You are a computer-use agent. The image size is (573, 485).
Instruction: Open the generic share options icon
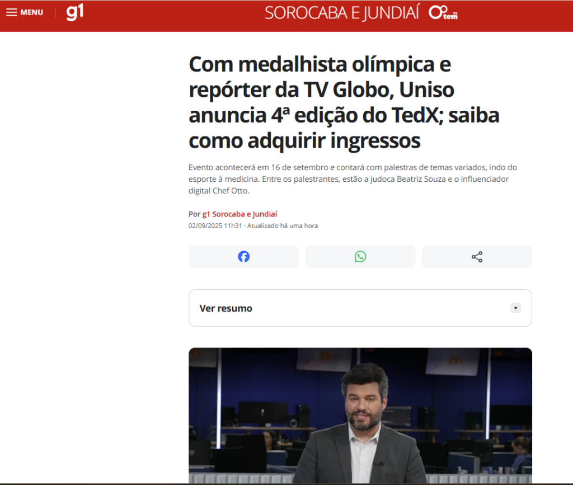477,257
